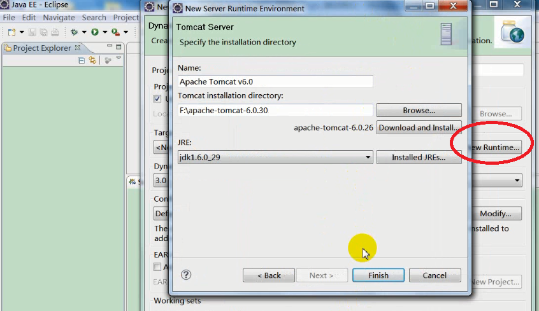Toggle the default location checkbox behind dialog

(x=157, y=99)
